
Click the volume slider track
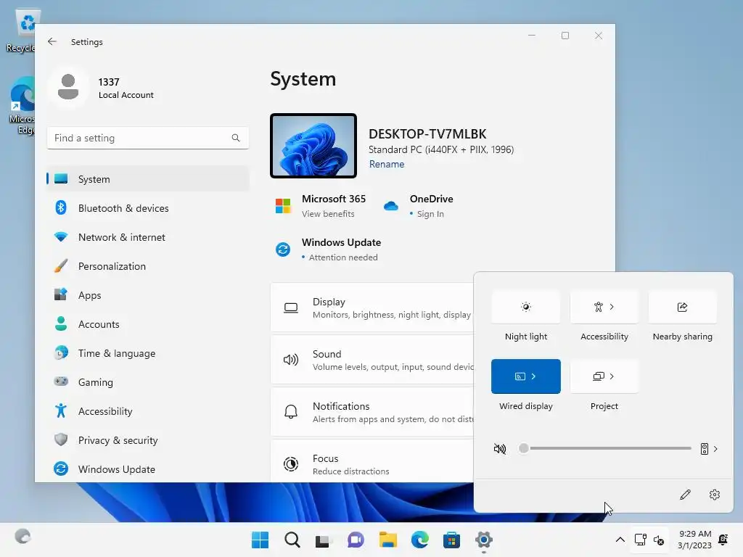pyautogui.click(x=607, y=448)
